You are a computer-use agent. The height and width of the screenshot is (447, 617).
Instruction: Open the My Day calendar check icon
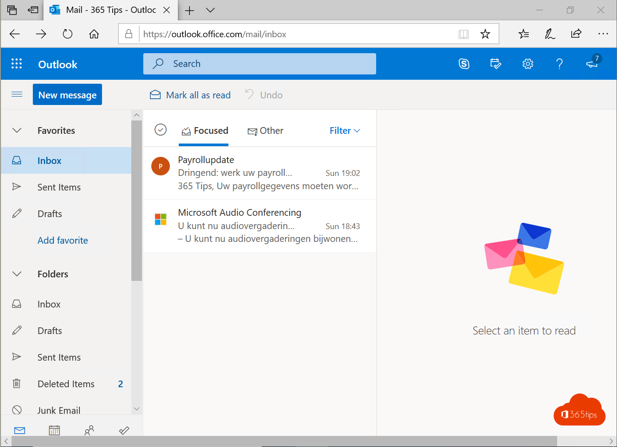[495, 64]
